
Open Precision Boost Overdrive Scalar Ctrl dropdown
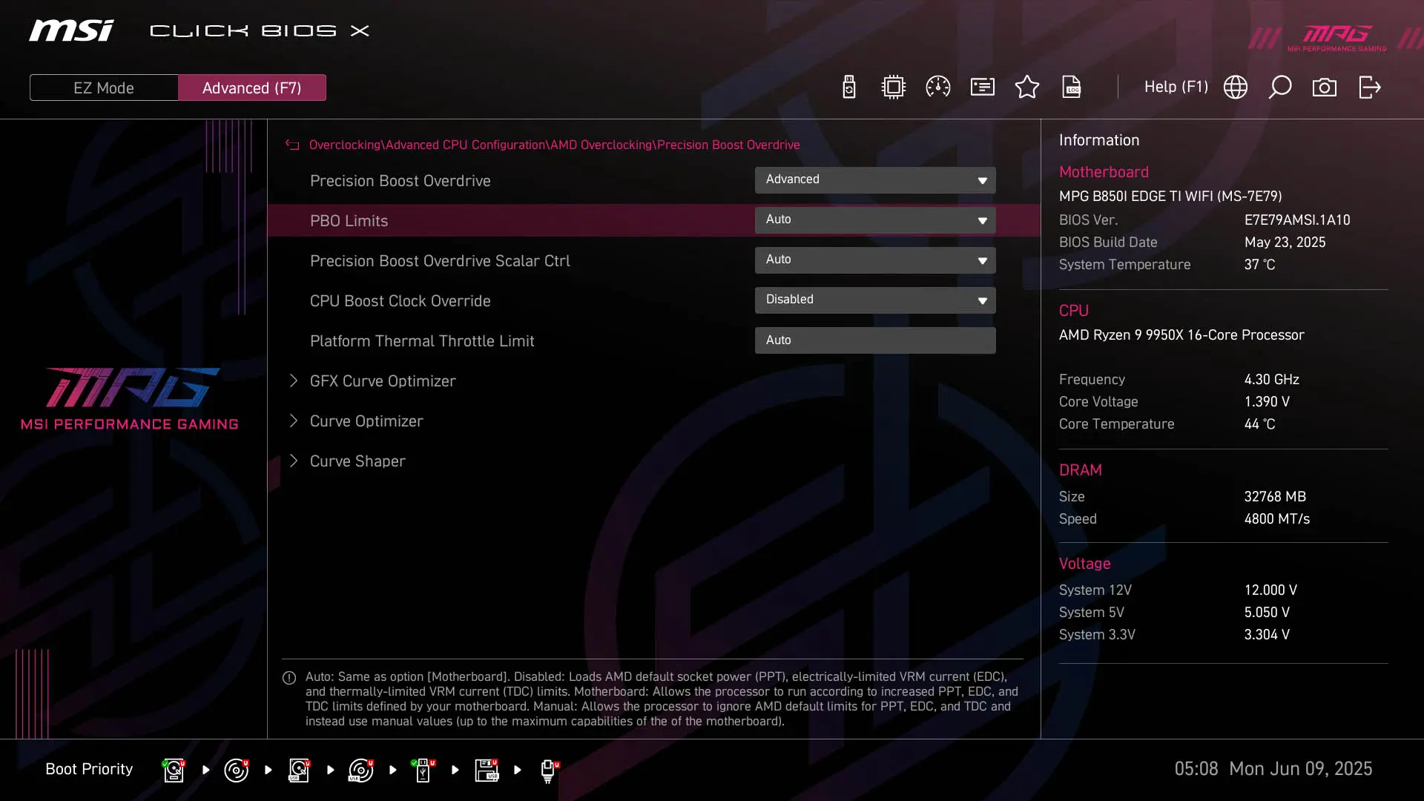tap(875, 260)
